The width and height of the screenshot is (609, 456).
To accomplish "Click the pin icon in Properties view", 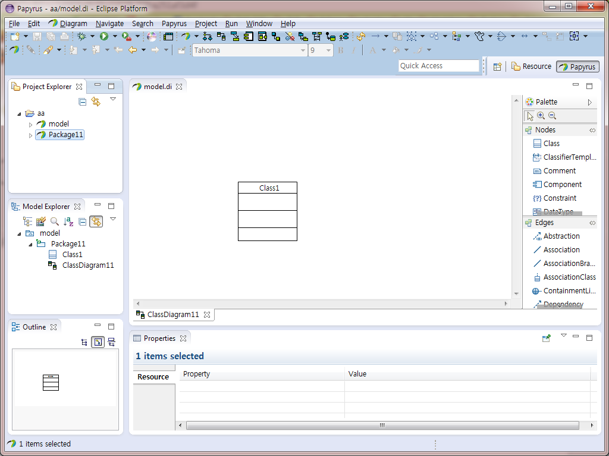I will pos(547,338).
